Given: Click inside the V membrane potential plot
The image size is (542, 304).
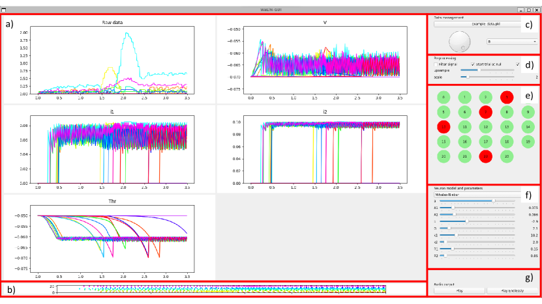Looking at the screenshot, I should [325, 60].
